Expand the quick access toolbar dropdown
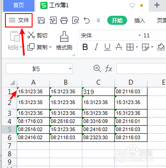 [x=99, y=20]
